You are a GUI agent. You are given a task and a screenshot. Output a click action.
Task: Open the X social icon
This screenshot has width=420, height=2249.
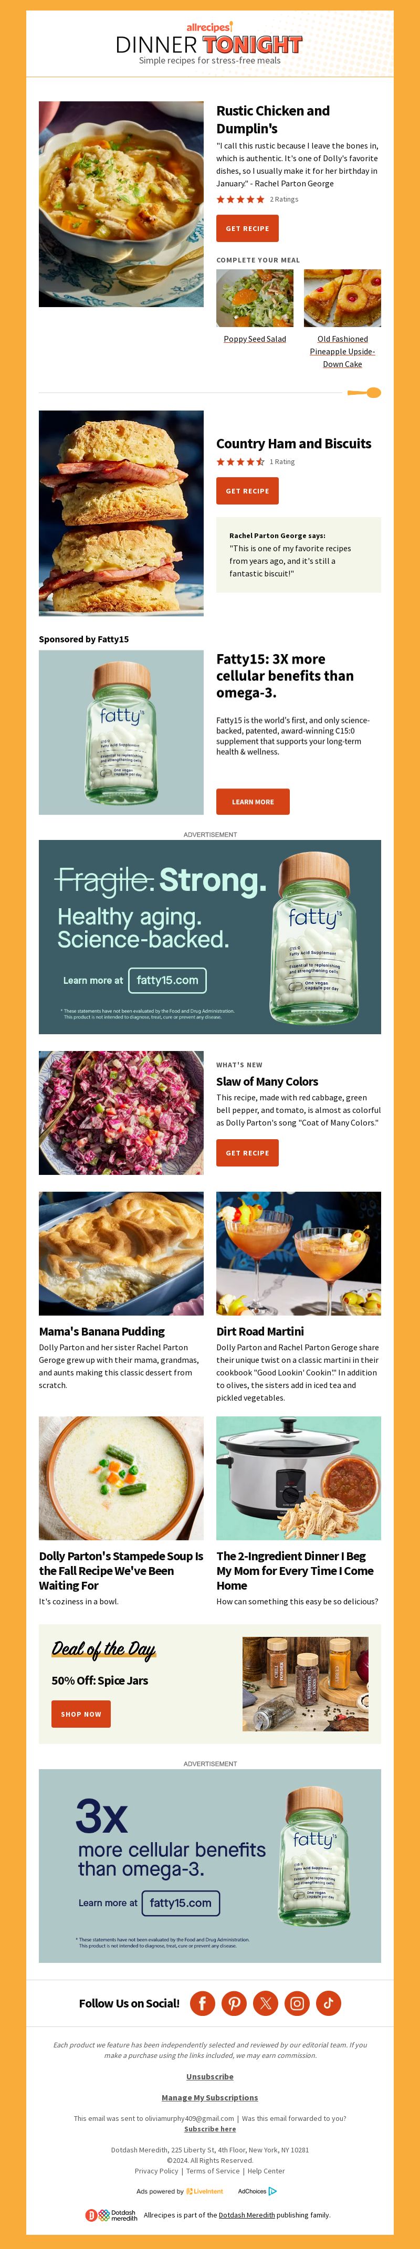click(x=266, y=2003)
